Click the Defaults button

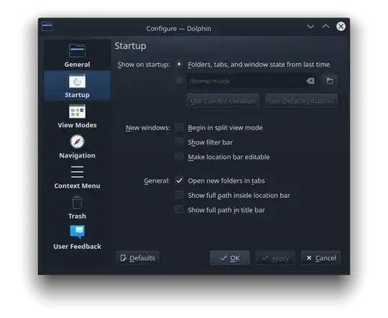coord(137,258)
